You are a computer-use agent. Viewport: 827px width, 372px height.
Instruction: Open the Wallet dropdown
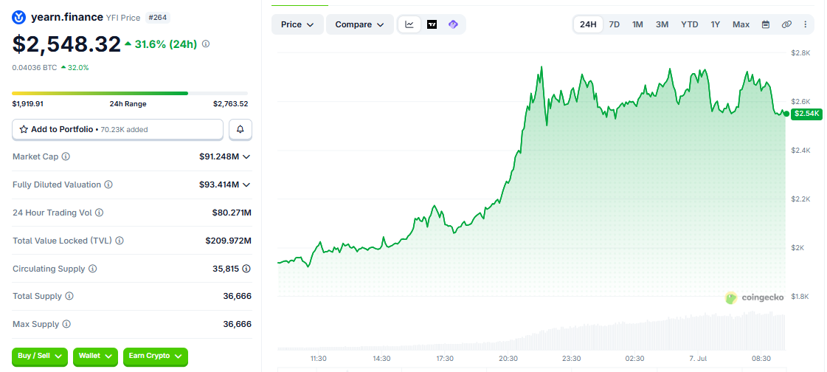(x=95, y=356)
